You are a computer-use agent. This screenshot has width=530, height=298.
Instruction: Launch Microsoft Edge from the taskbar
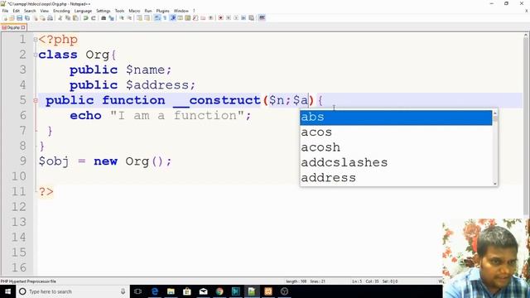pos(155,291)
